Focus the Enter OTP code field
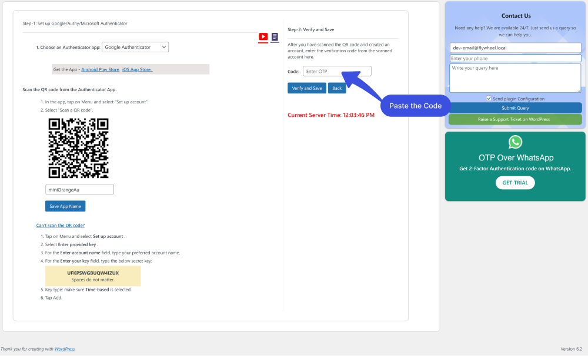588x356 pixels. [337, 71]
